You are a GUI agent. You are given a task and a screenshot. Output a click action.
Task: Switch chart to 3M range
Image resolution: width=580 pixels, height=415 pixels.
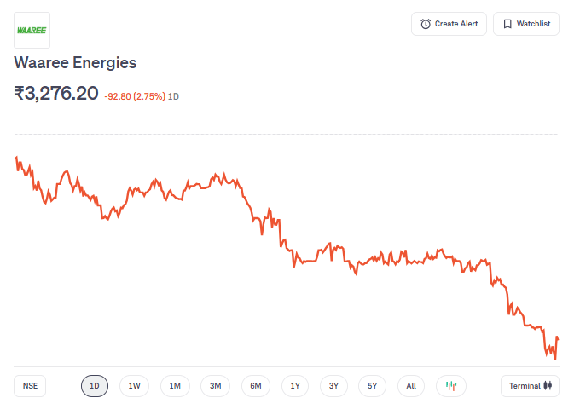216,386
